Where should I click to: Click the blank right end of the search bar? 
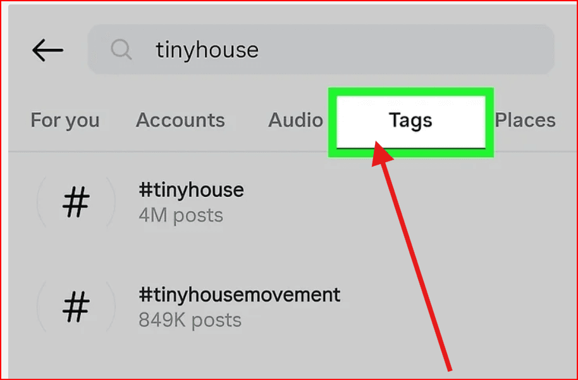[506, 49]
